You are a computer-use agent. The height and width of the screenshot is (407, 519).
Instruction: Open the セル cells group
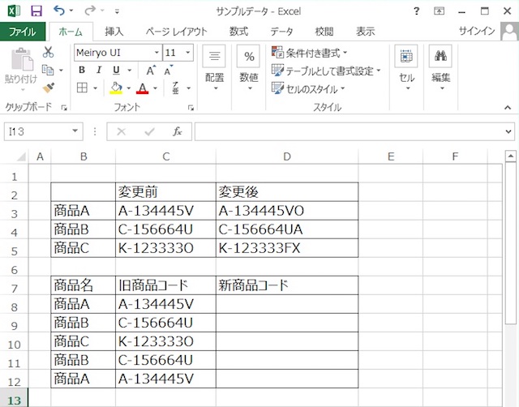406,69
